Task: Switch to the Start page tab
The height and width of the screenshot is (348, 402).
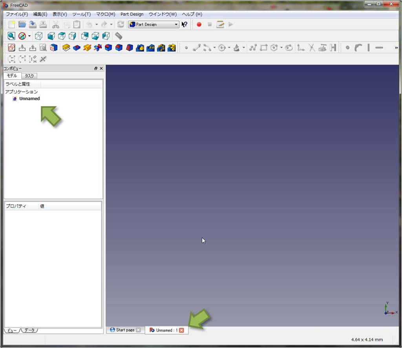Action: click(x=125, y=330)
